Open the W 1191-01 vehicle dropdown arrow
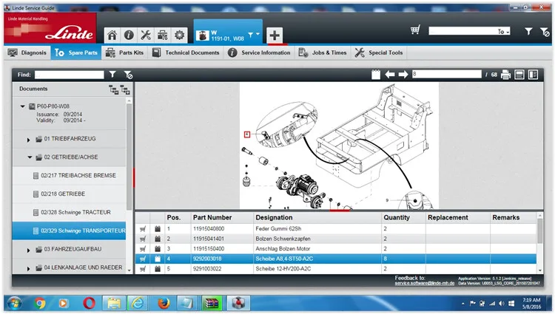Image resolution: width=555 pixels, height=314 pixels. click(251, 35)
